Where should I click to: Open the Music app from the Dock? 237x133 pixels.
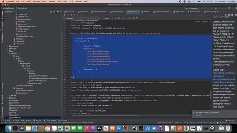click(86, 128)
